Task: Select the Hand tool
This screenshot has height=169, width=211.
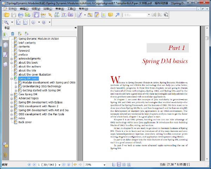Action: pos(36,15)
